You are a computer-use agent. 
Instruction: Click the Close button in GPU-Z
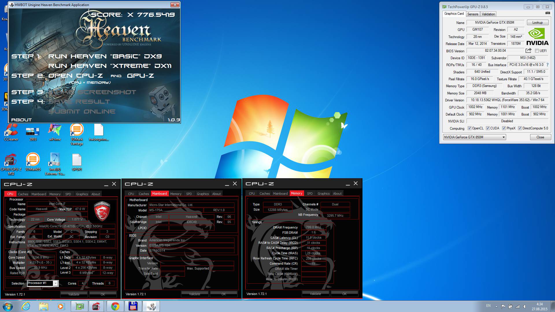pyautogui.click(x=540, y=137)
